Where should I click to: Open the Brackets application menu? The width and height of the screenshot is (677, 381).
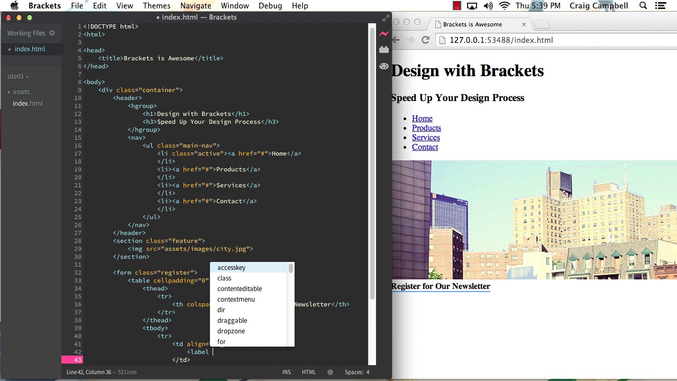pyautogui.click(x=44, y=6)
